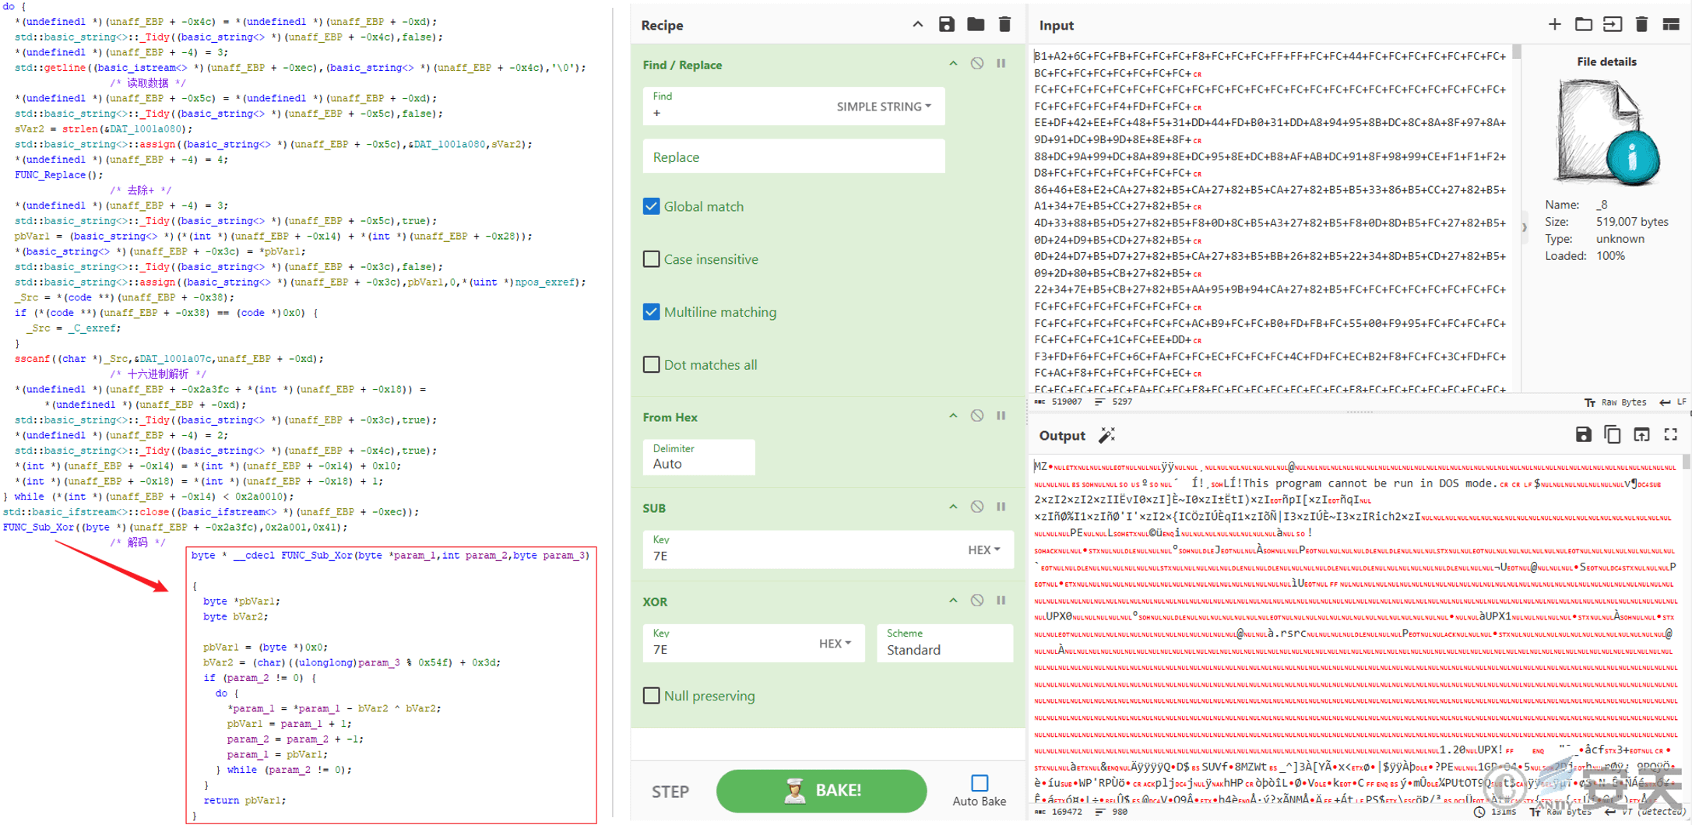Click the magic wand icon beside Output

(x=1106, y=435)
